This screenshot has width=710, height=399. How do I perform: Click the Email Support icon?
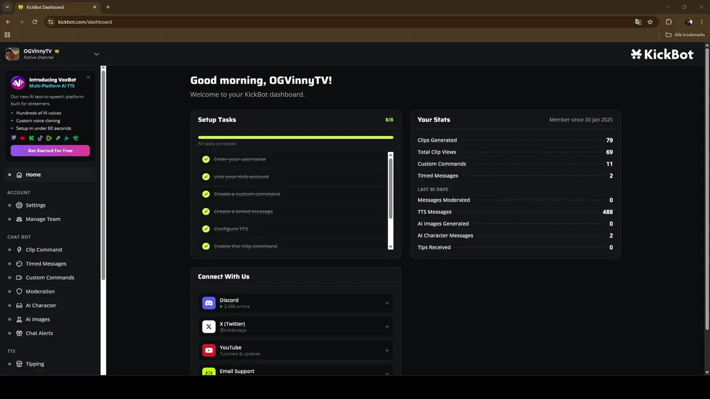pyautogui.click(x=209, y=372)
